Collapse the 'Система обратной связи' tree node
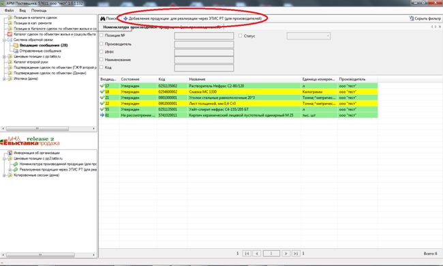 tap(4, 40)
